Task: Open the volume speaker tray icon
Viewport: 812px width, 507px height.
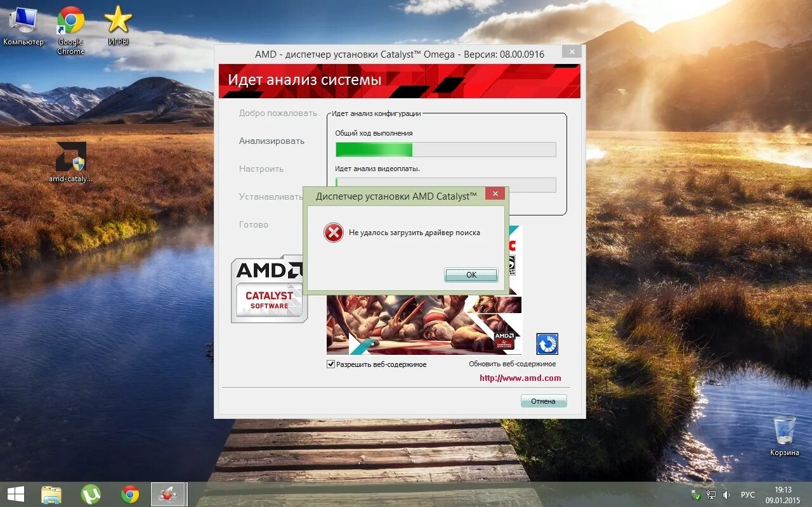Action: [727, 494]
